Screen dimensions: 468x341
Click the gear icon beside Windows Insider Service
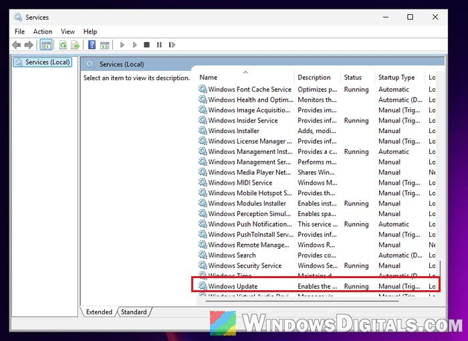(x=203, y=120)
